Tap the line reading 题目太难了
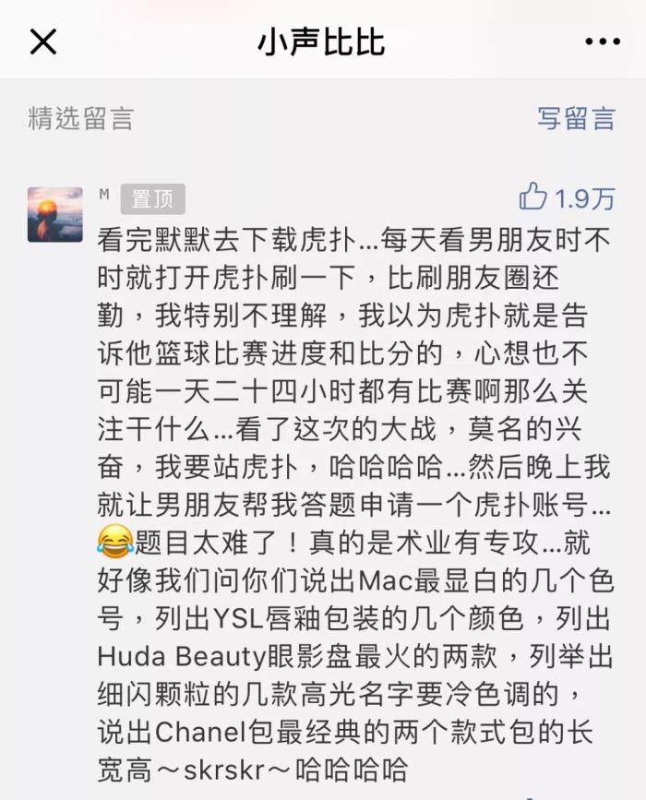This screenshot has height=800, width=646. point(343,543)
